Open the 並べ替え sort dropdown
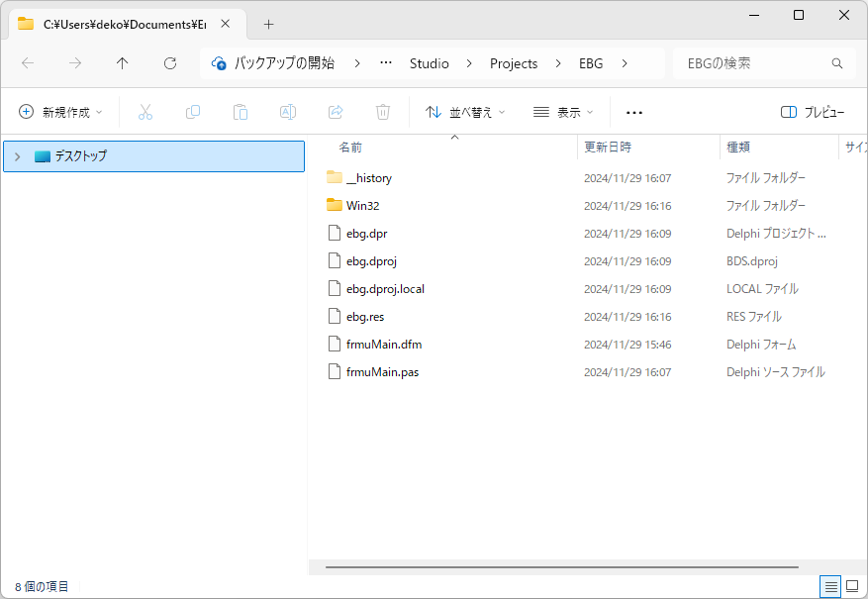The width and height of the screenshot is (868, 599). coord(465,113)
